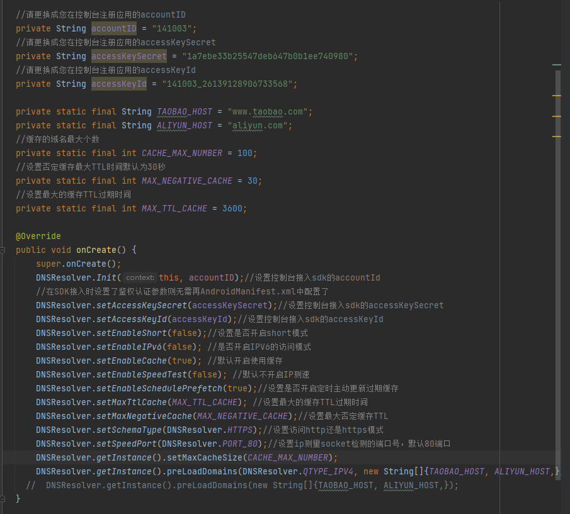This screenshot has width=570, height=514.
Task: Click the setEnableCache method call
Action: 132,360
